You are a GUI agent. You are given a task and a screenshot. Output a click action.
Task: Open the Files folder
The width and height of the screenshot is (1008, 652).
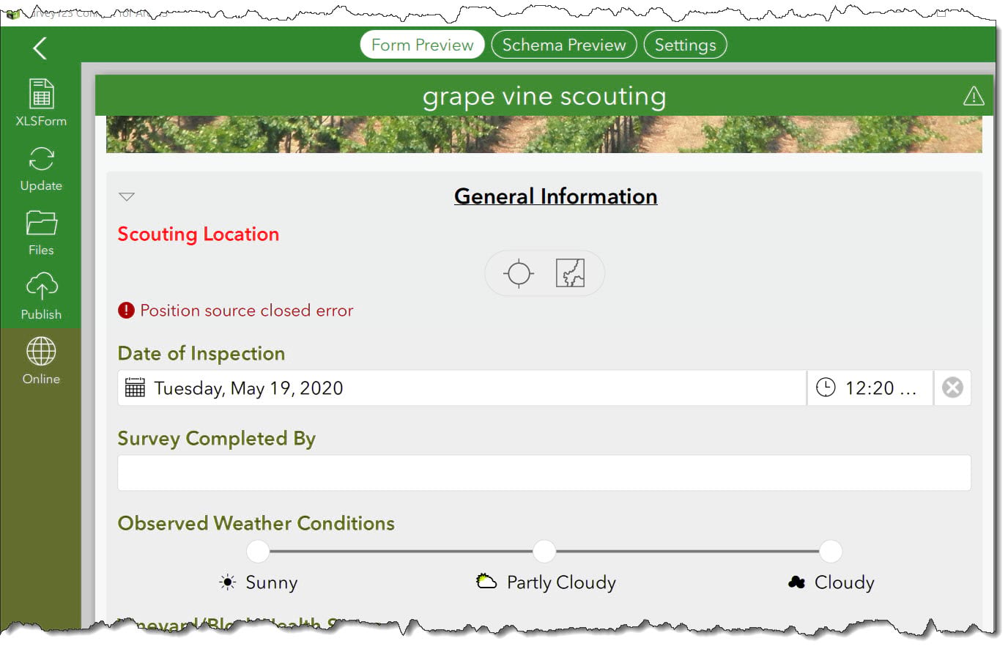[41, 232]
